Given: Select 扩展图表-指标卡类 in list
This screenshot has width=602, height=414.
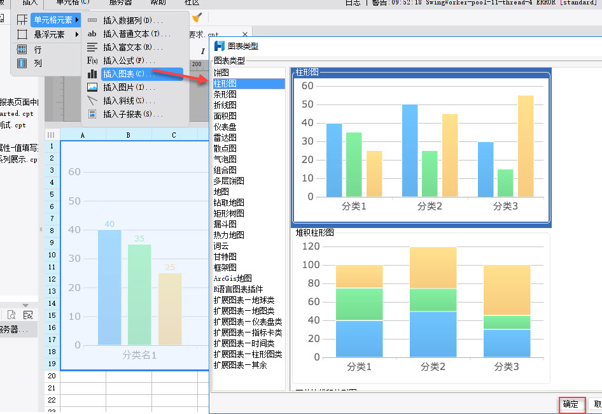Looking at the screenshot, I should click(x=249, y=332).
